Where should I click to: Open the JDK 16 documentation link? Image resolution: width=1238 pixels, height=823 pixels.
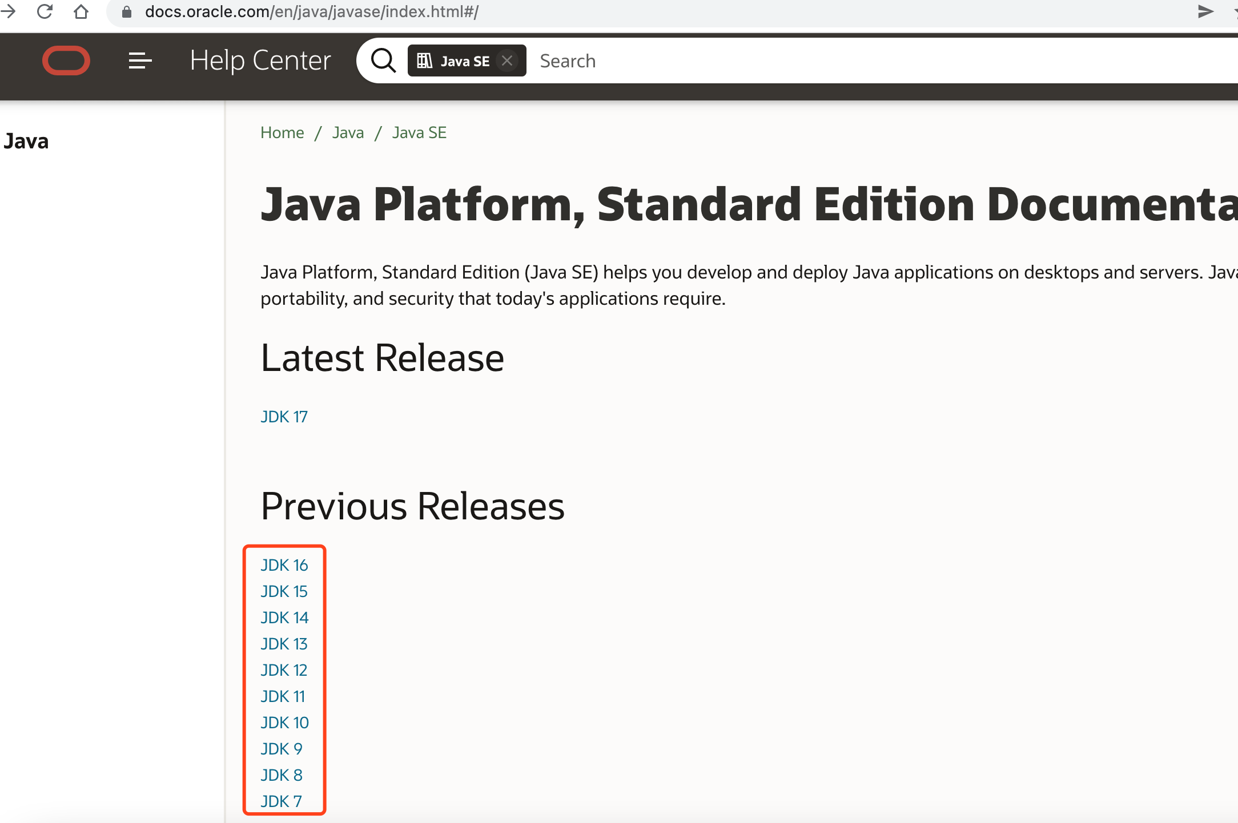coord(284,565)
